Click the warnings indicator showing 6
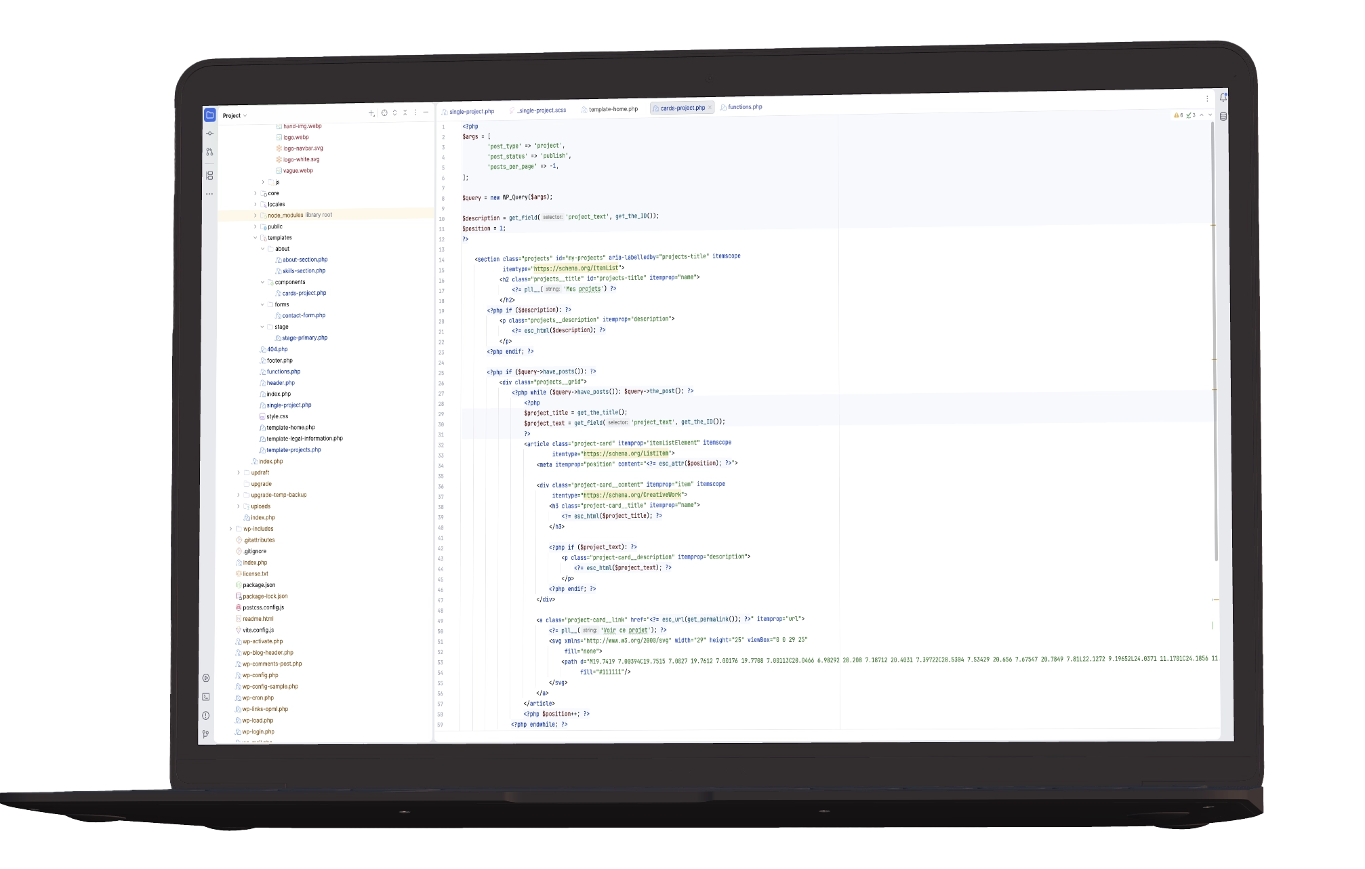 (1179, 115)
